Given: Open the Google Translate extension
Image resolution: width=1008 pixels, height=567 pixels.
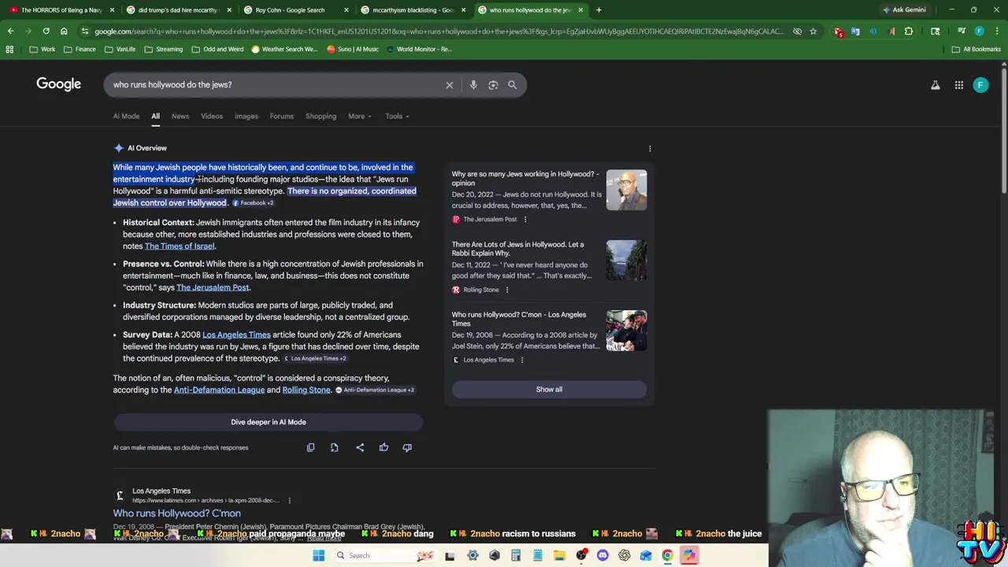Looking at the screenshot, I should [x=855, y=31].
